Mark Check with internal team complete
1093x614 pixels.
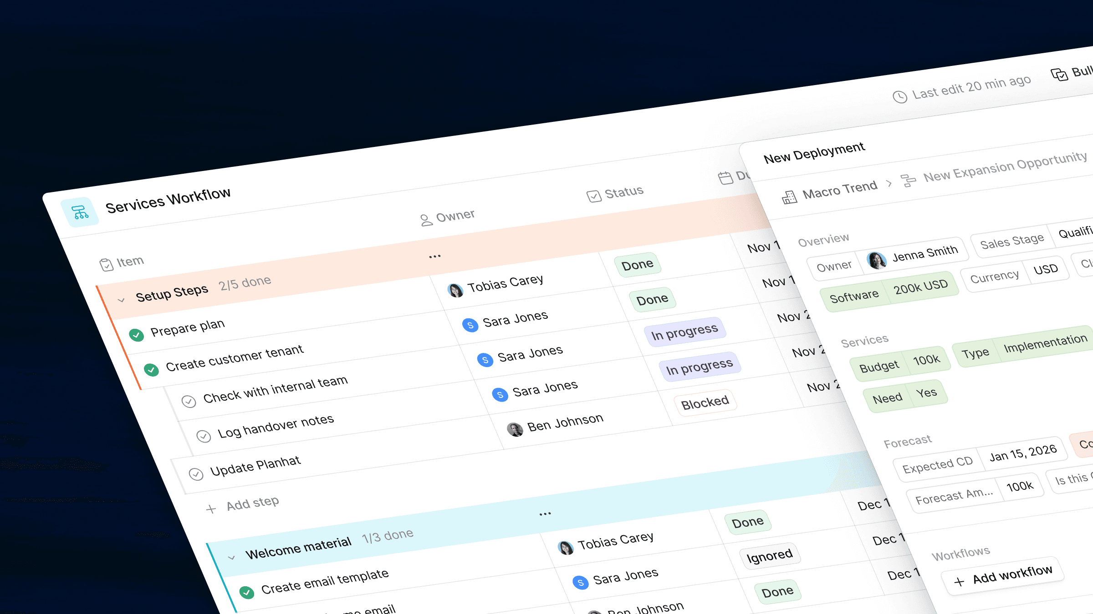(x=189, y=401)
